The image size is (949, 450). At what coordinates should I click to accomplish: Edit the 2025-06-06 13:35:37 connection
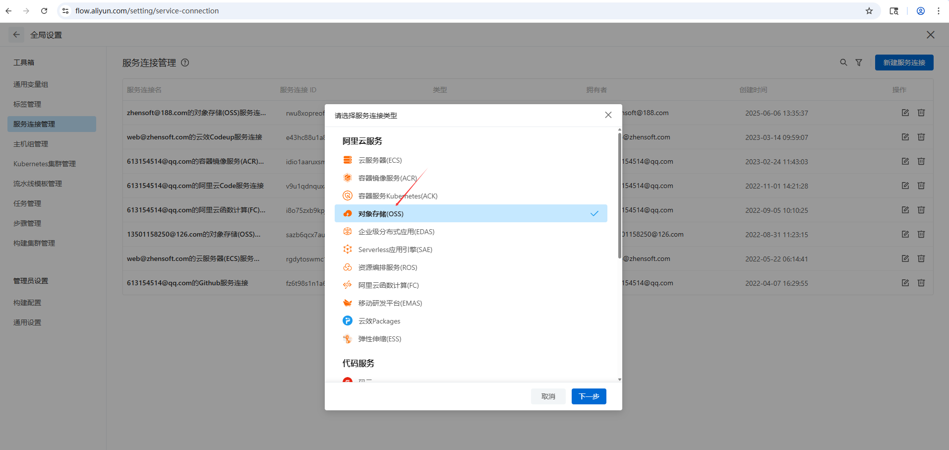(x=905, y=113)
